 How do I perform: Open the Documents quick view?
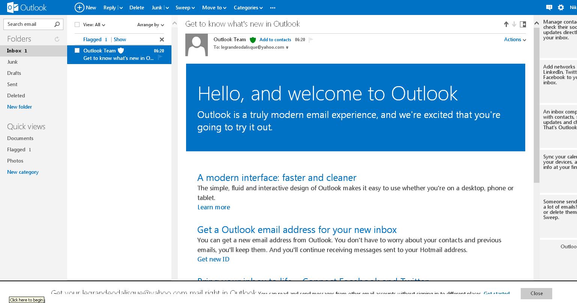point(20,138)
